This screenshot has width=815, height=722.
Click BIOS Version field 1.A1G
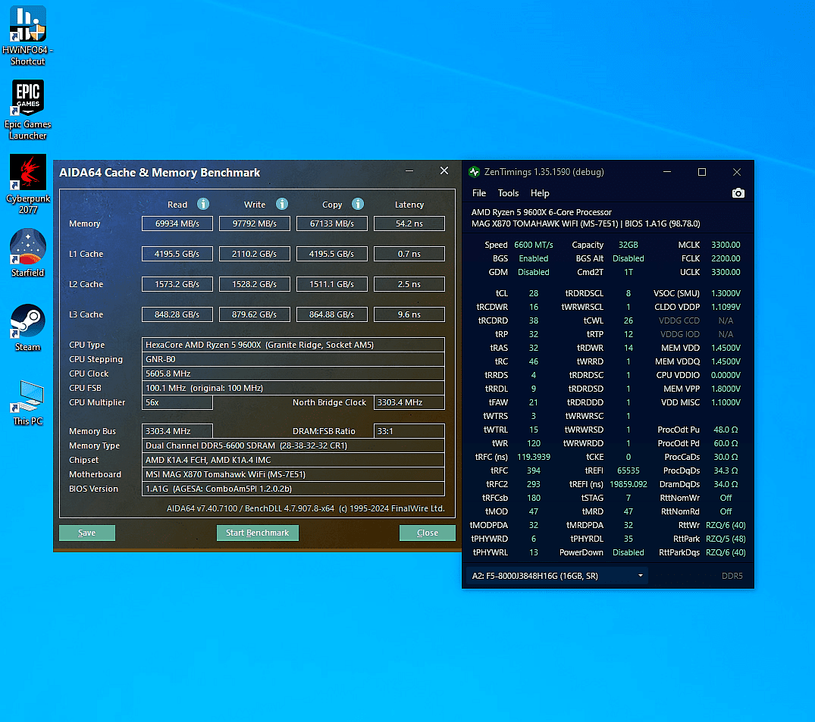(293, 489)
